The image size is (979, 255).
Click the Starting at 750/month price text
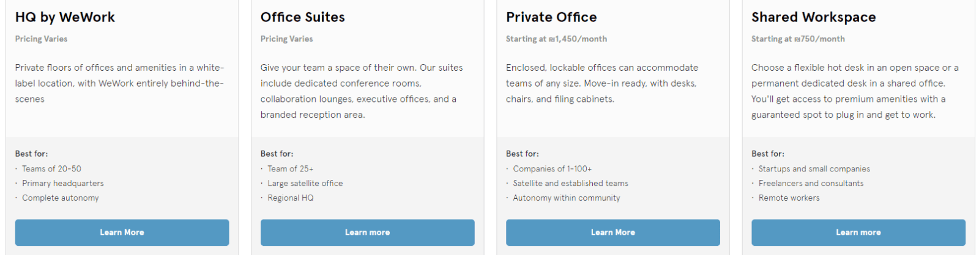click(798, 39)
